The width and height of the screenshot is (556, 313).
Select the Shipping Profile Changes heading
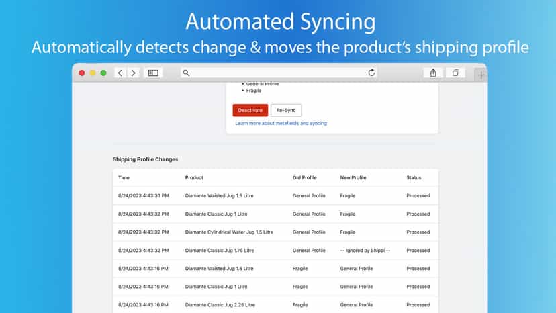coord(146,159)
